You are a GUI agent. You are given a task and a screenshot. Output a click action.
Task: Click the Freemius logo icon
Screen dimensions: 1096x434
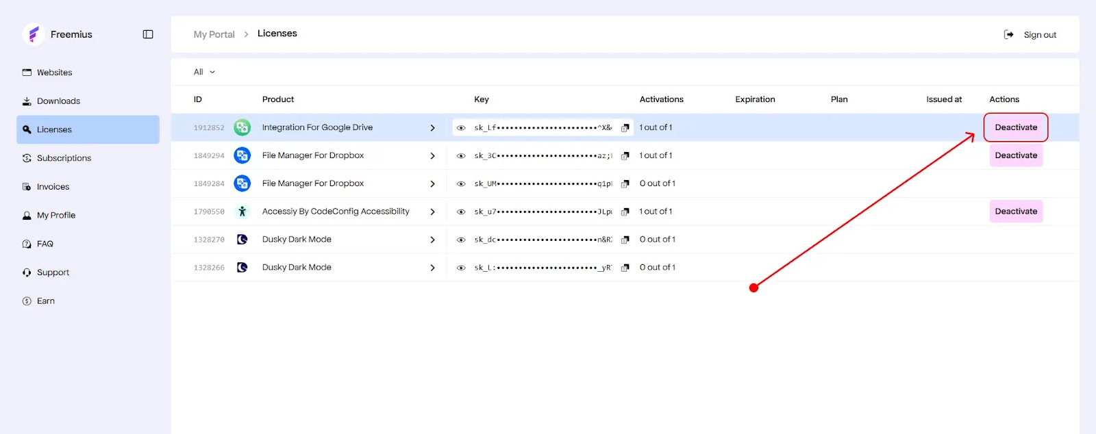33,34
